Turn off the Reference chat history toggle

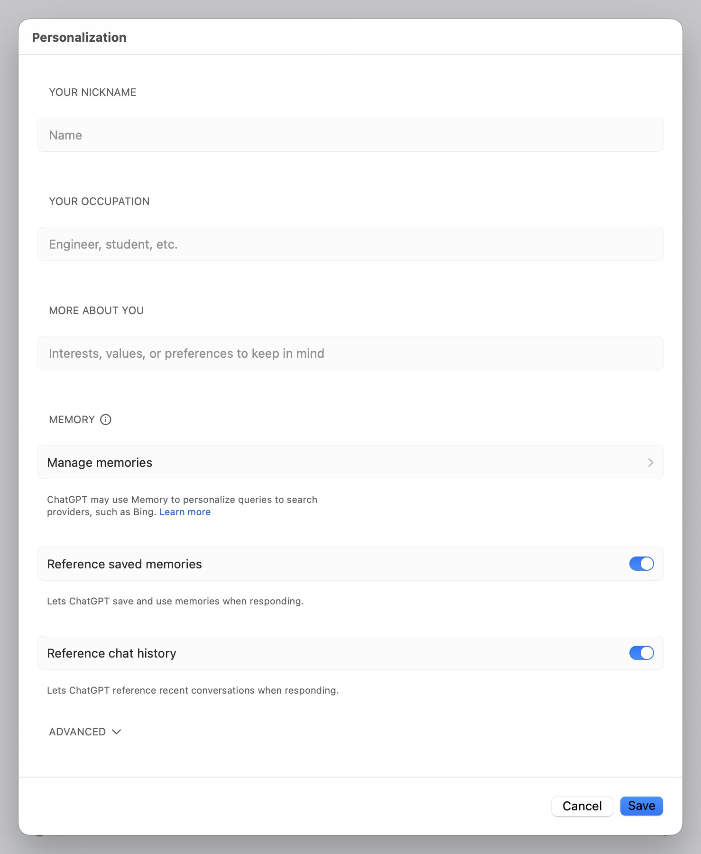point(641,653)
